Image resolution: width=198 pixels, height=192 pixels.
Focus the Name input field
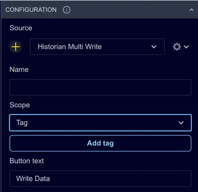tap(101, 87)
